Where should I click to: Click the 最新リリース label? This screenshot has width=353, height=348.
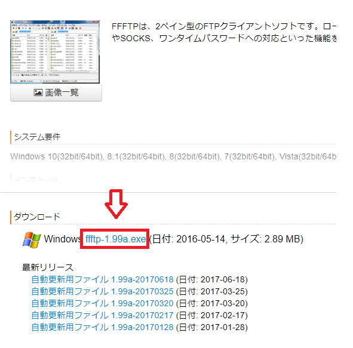(x=48, y=267)
